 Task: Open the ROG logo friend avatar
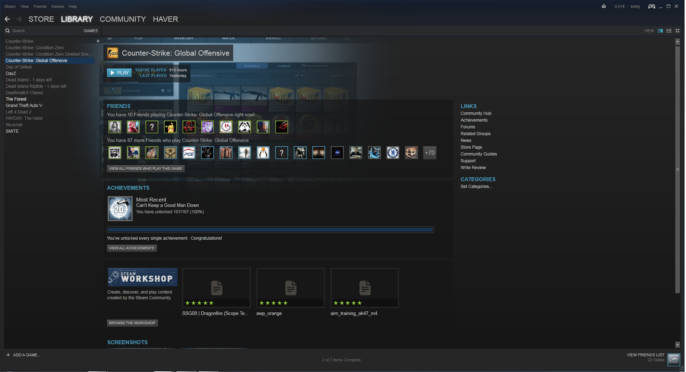pos(282,127)
